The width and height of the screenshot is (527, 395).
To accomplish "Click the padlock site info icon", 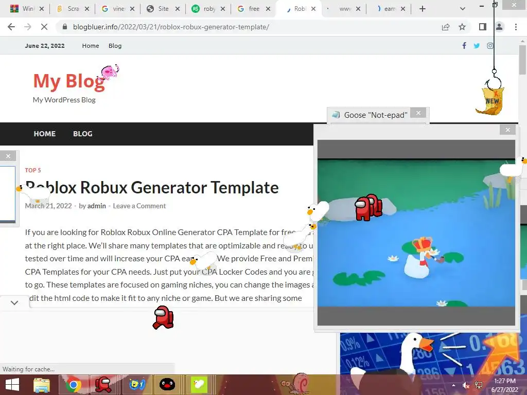I will 65,27.
